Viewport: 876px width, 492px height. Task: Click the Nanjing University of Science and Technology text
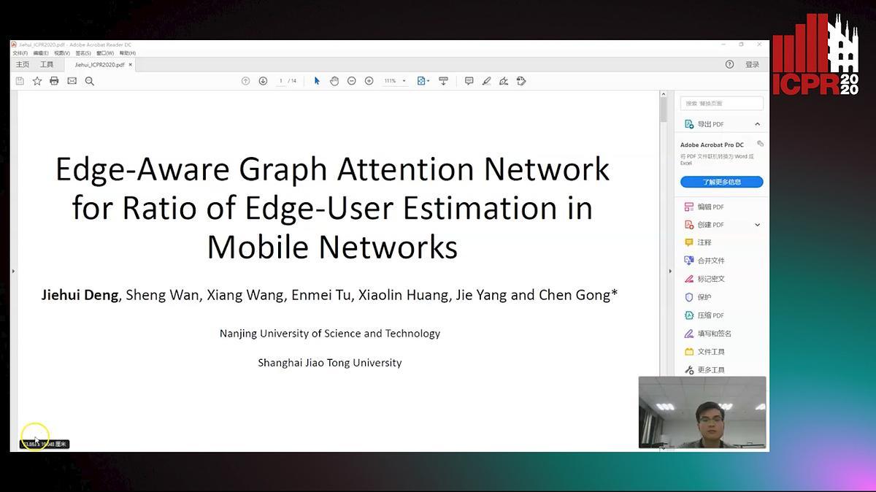pyautogui.click(x=330, y=334)
